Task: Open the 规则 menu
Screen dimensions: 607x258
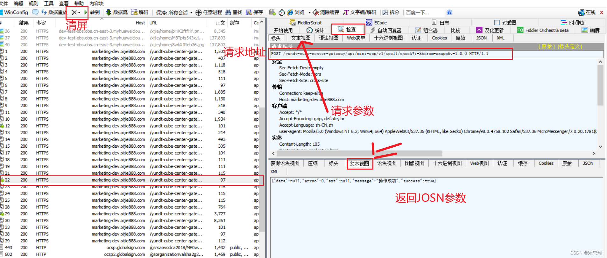Action: (x=33, y=3)
